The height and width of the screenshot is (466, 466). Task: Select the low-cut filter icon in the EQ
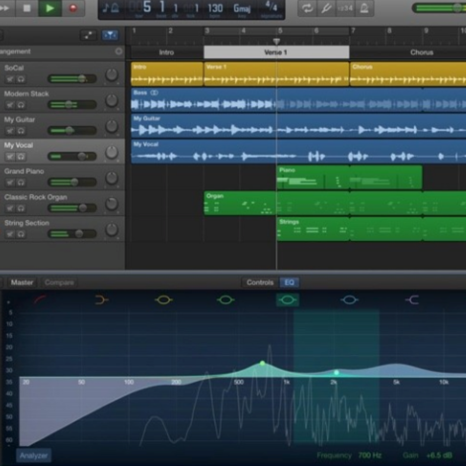tap(40, 299)
